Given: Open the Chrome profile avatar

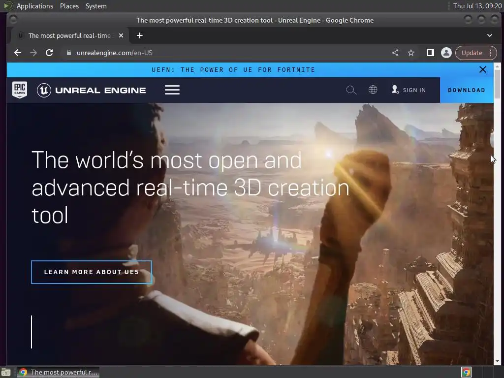Looking at the screenshot, I should point(446,53).
